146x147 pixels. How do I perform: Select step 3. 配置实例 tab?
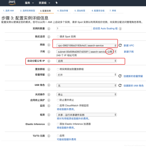coord(46,11)
